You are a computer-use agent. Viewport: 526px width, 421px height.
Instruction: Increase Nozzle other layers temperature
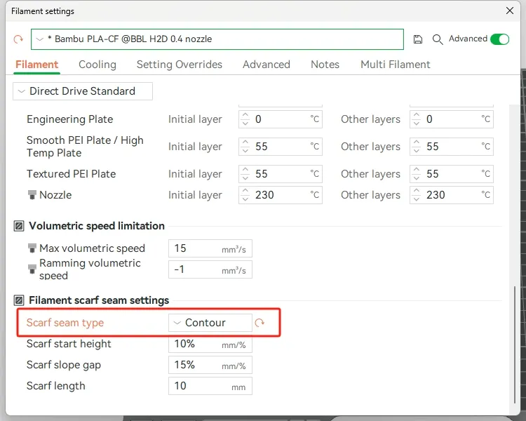coord(417,191)
